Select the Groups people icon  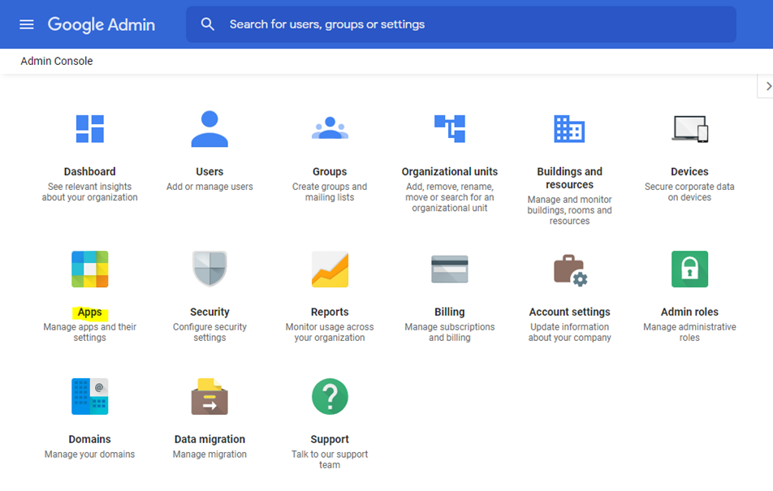click(x=330, y=128)
